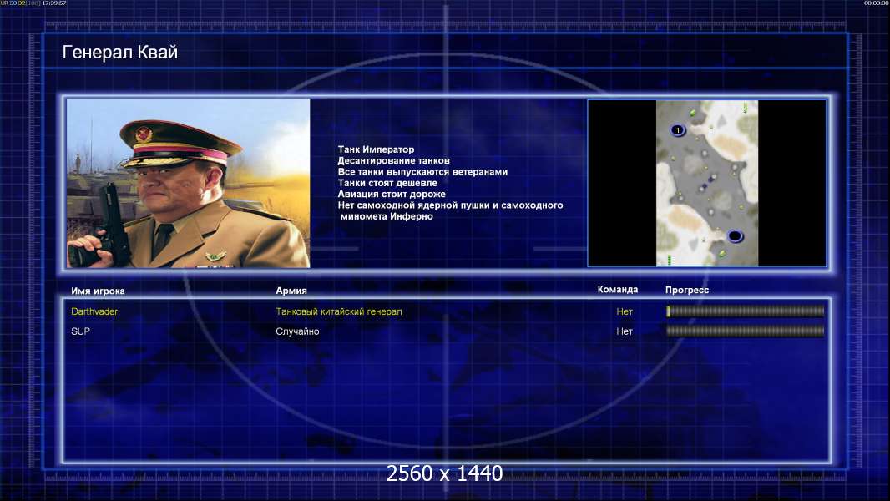Viewport: 890px width, 501px height.
Task: Click General Kwai's portrait image
Action: 188,183
